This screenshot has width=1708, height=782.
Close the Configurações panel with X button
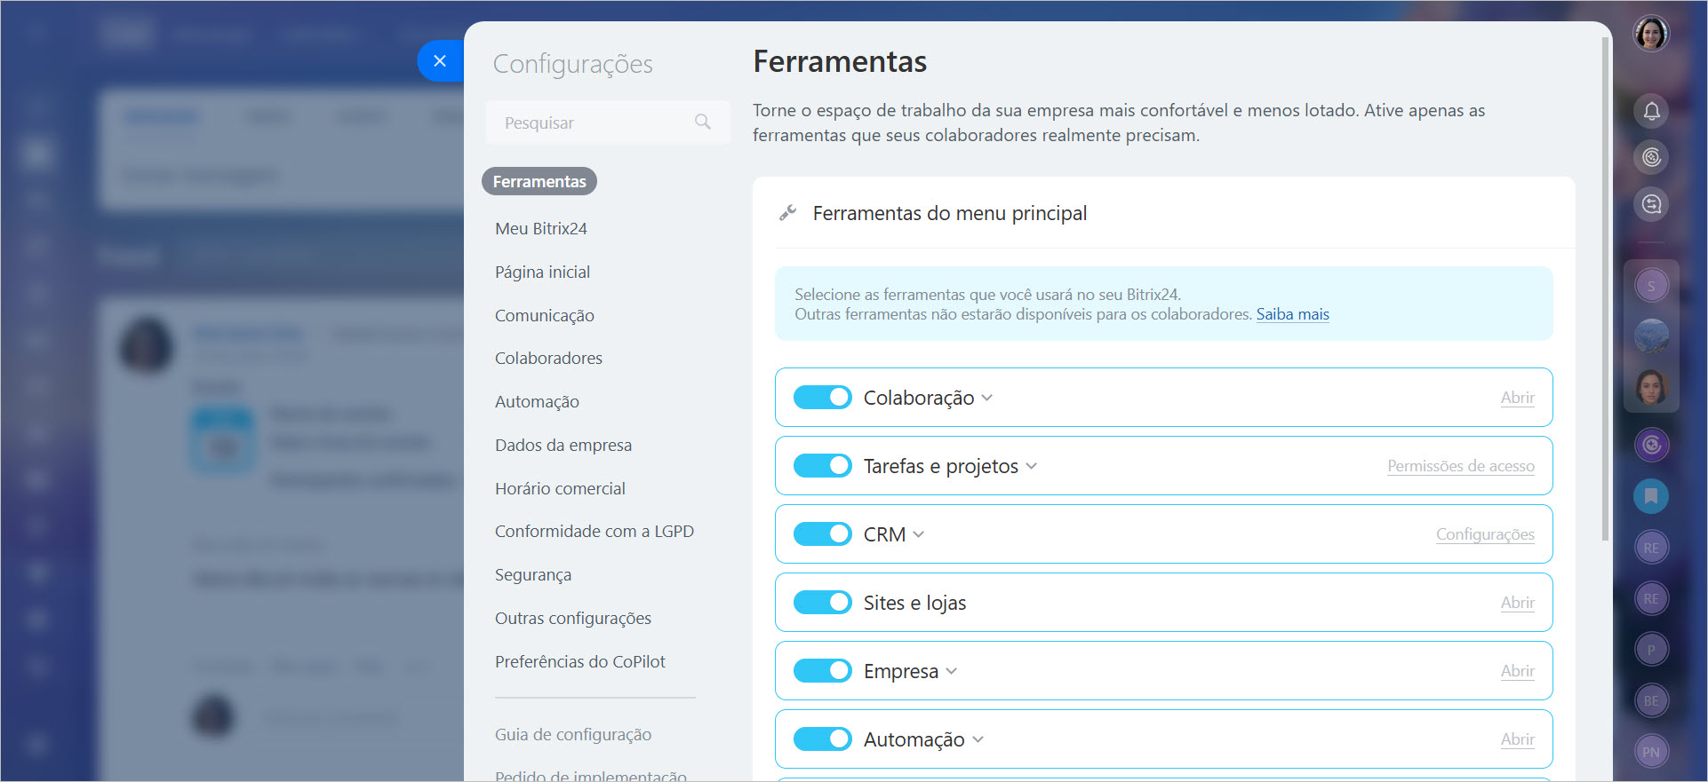(x=440, y=61)
